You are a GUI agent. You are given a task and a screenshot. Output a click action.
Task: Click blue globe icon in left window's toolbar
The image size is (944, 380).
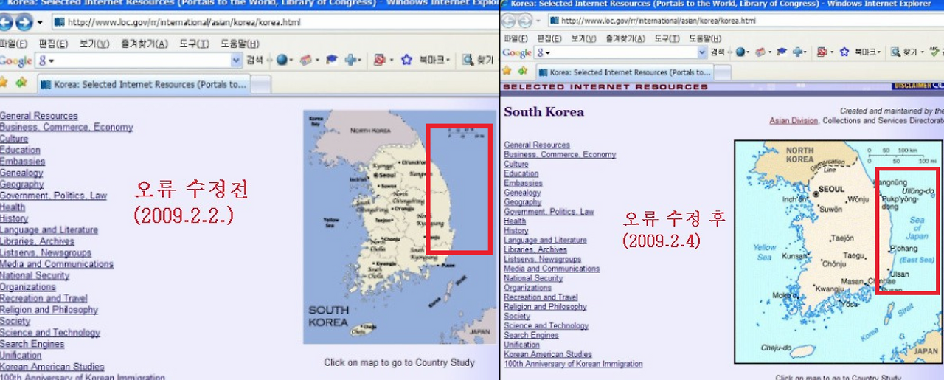pyautogui.click(x=283, y=61)
